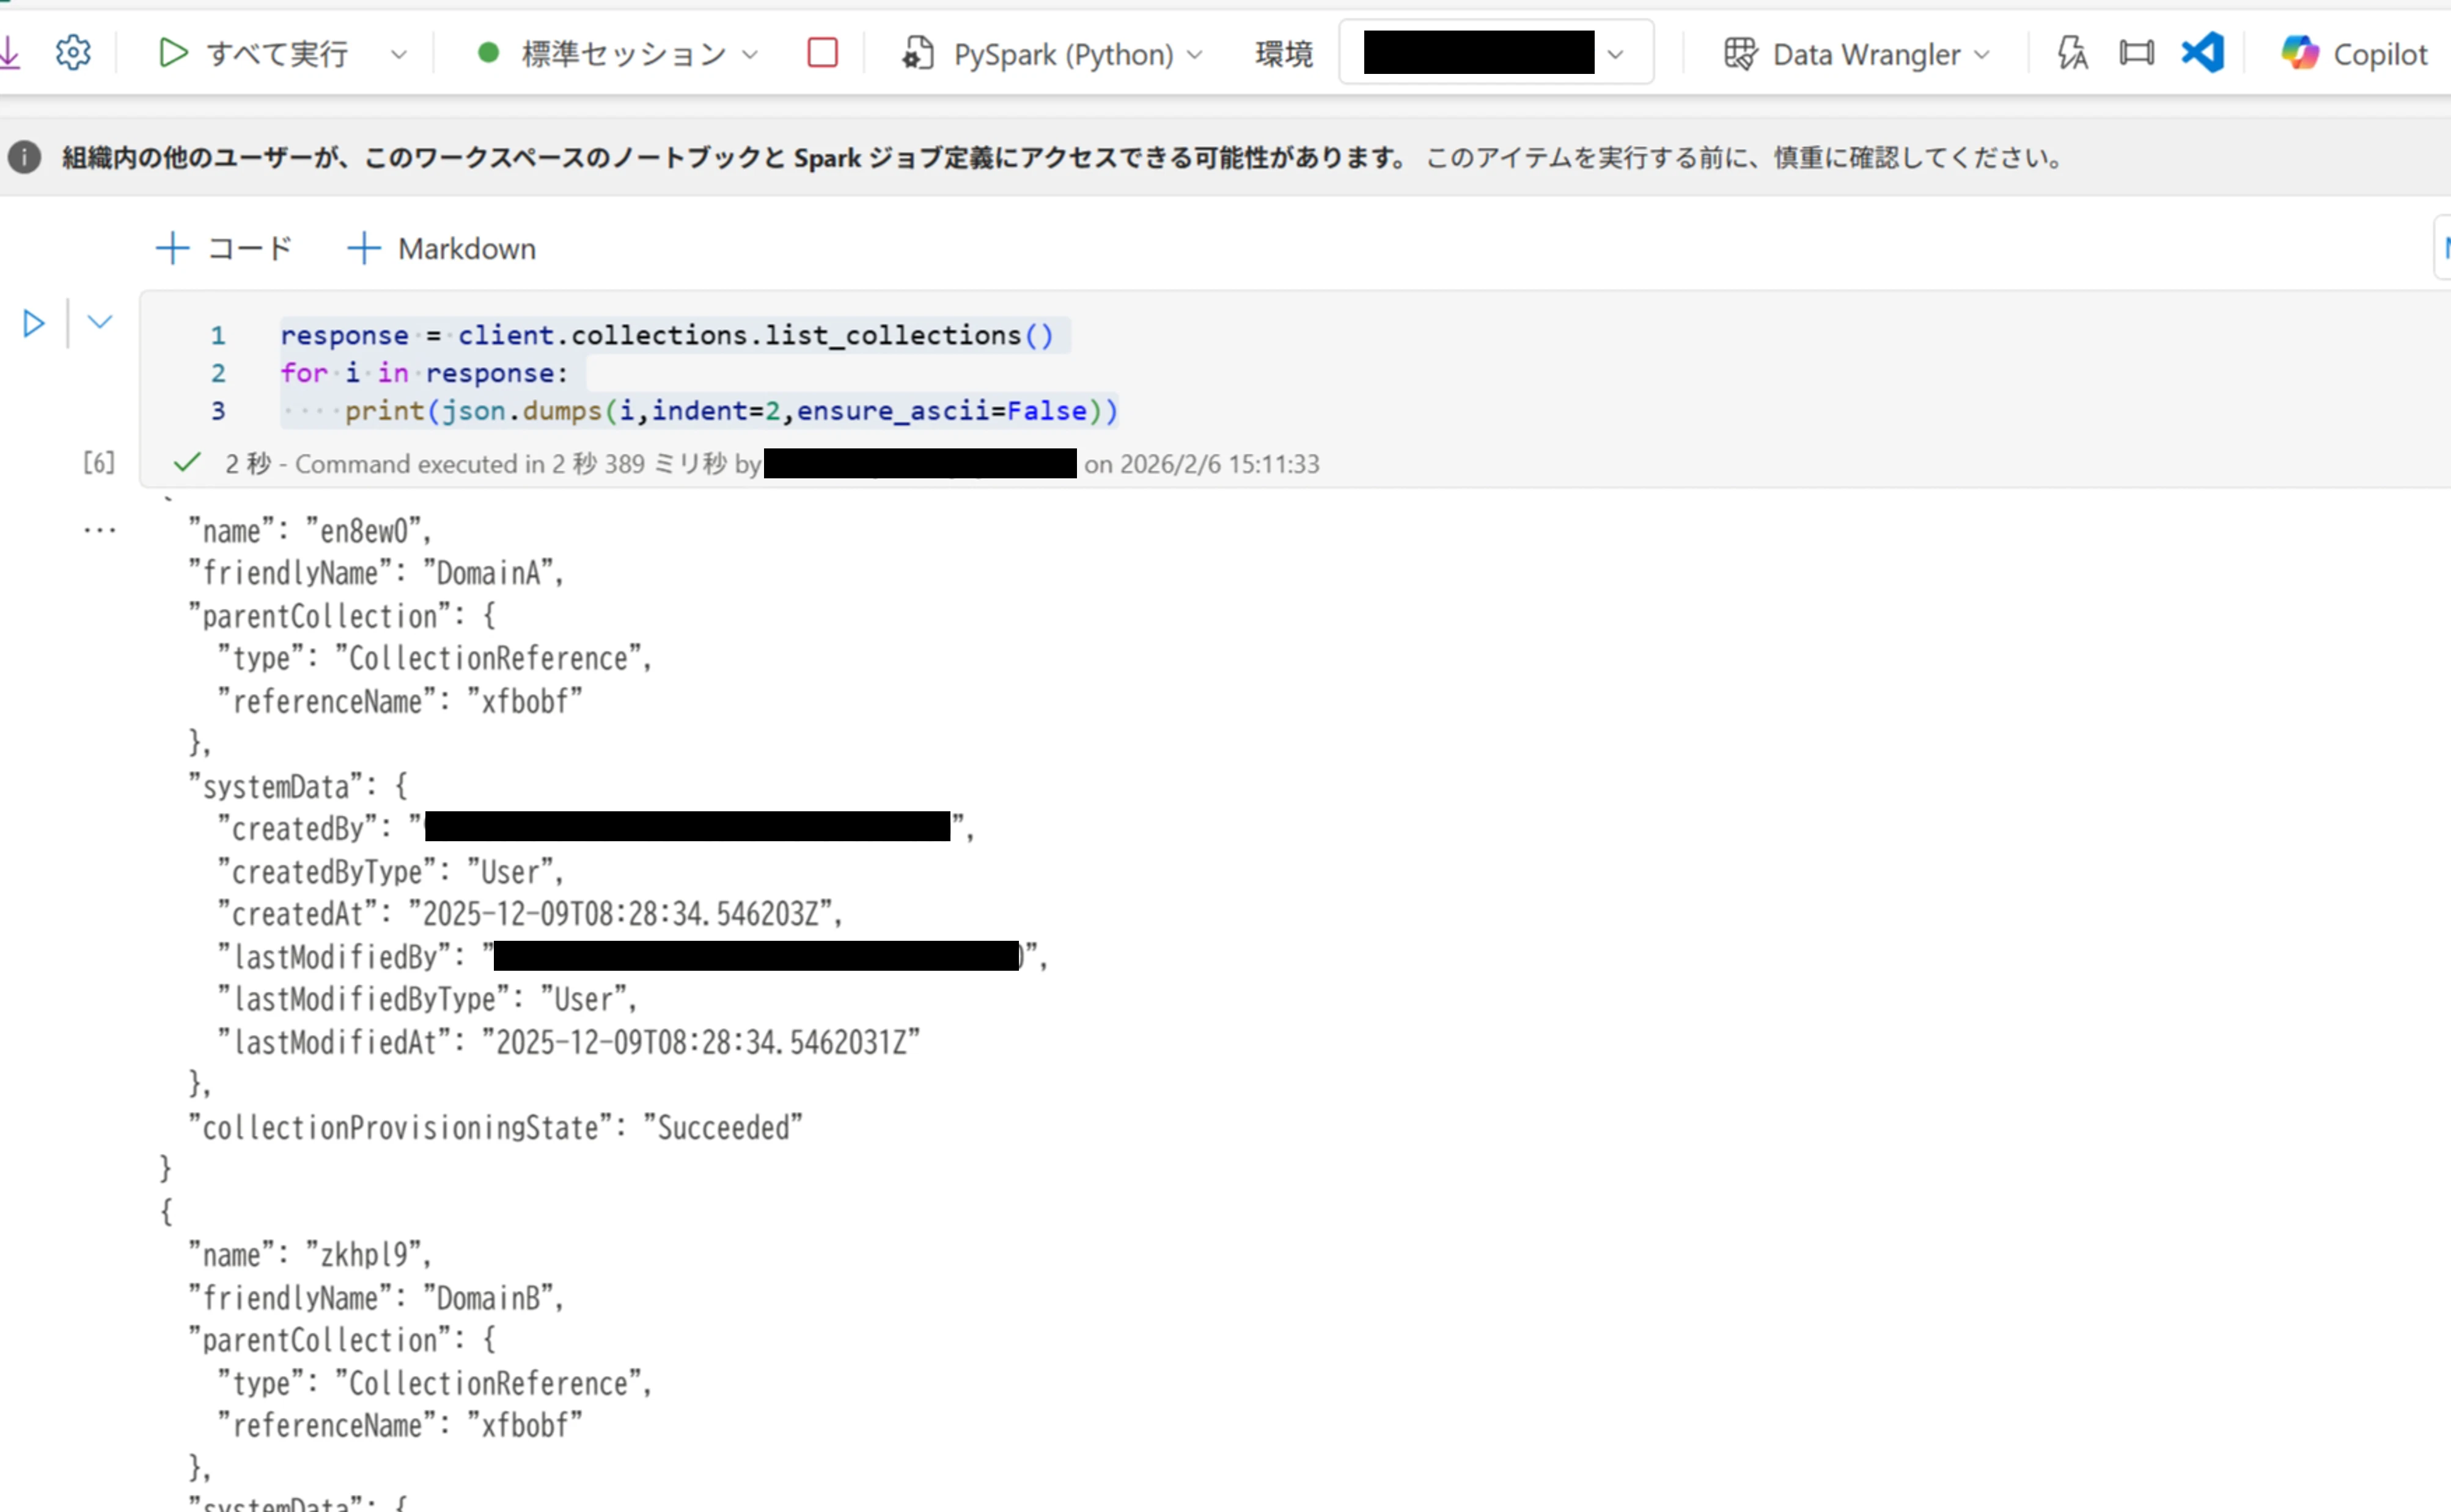Screen dimensions: 2451x1512
Task: Run all cells with すべて実行
Action: 254,53
